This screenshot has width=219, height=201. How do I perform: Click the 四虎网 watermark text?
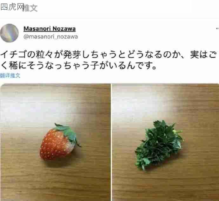pos(12,7)
